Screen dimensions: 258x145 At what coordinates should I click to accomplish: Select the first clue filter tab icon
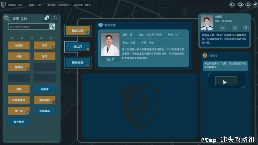click(x=12, y=38)
